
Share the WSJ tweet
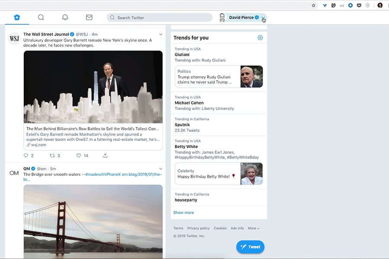click(x=105, y=156)
